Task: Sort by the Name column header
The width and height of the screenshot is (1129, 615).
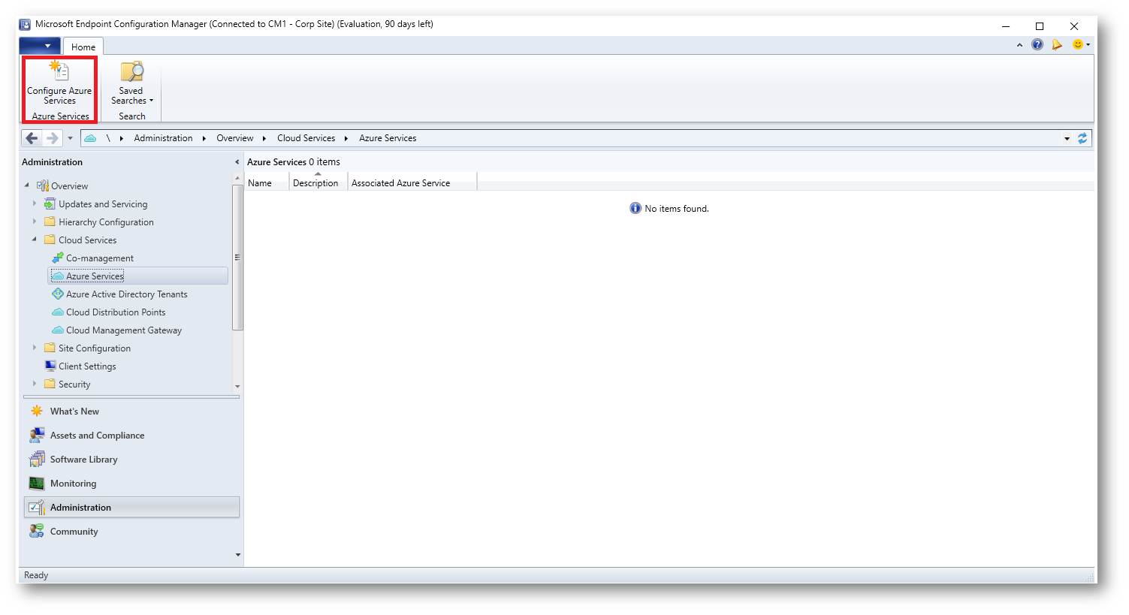Action: click(x=267, y=182)
